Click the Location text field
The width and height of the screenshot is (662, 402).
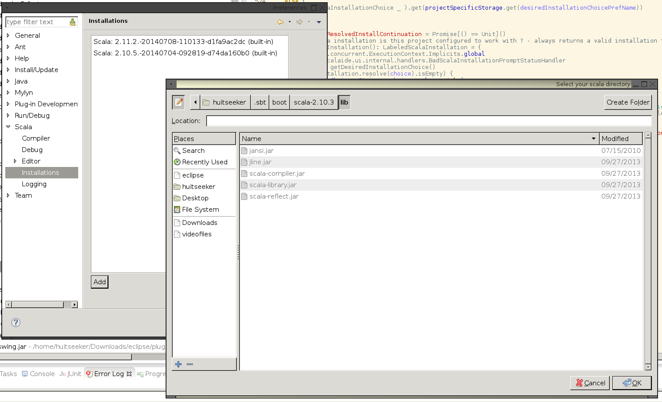428,121
